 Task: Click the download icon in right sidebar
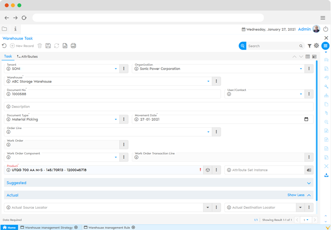pyautogui.click(x=326, y=175)
